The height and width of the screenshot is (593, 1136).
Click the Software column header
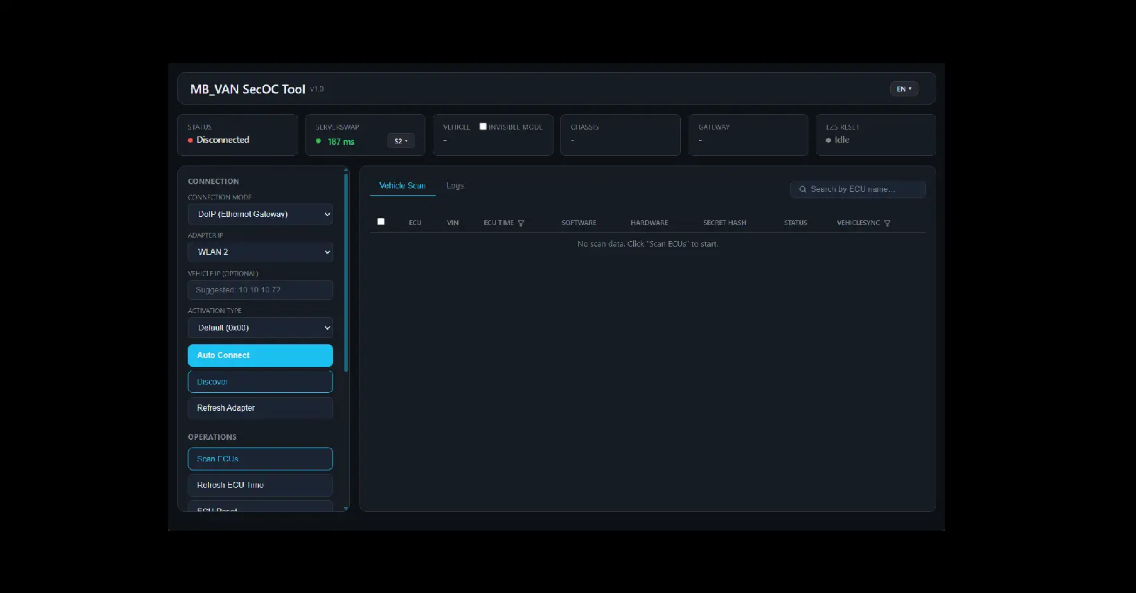point(579,223)
